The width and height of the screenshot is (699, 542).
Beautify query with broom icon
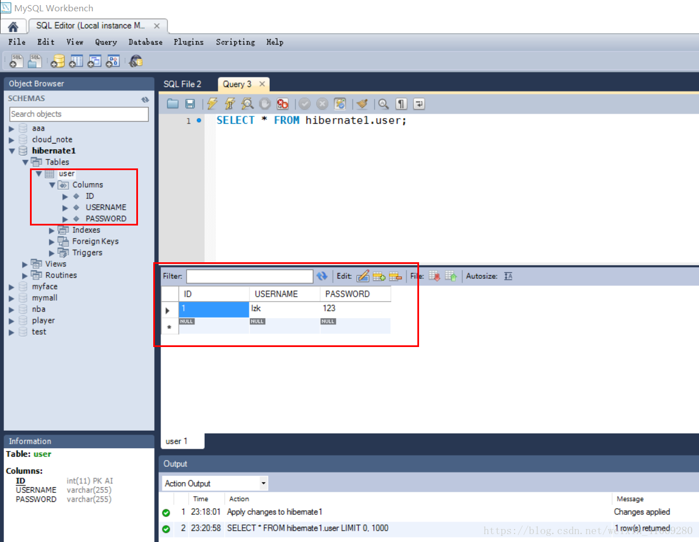pyautogui.click(x=362, y=103)
